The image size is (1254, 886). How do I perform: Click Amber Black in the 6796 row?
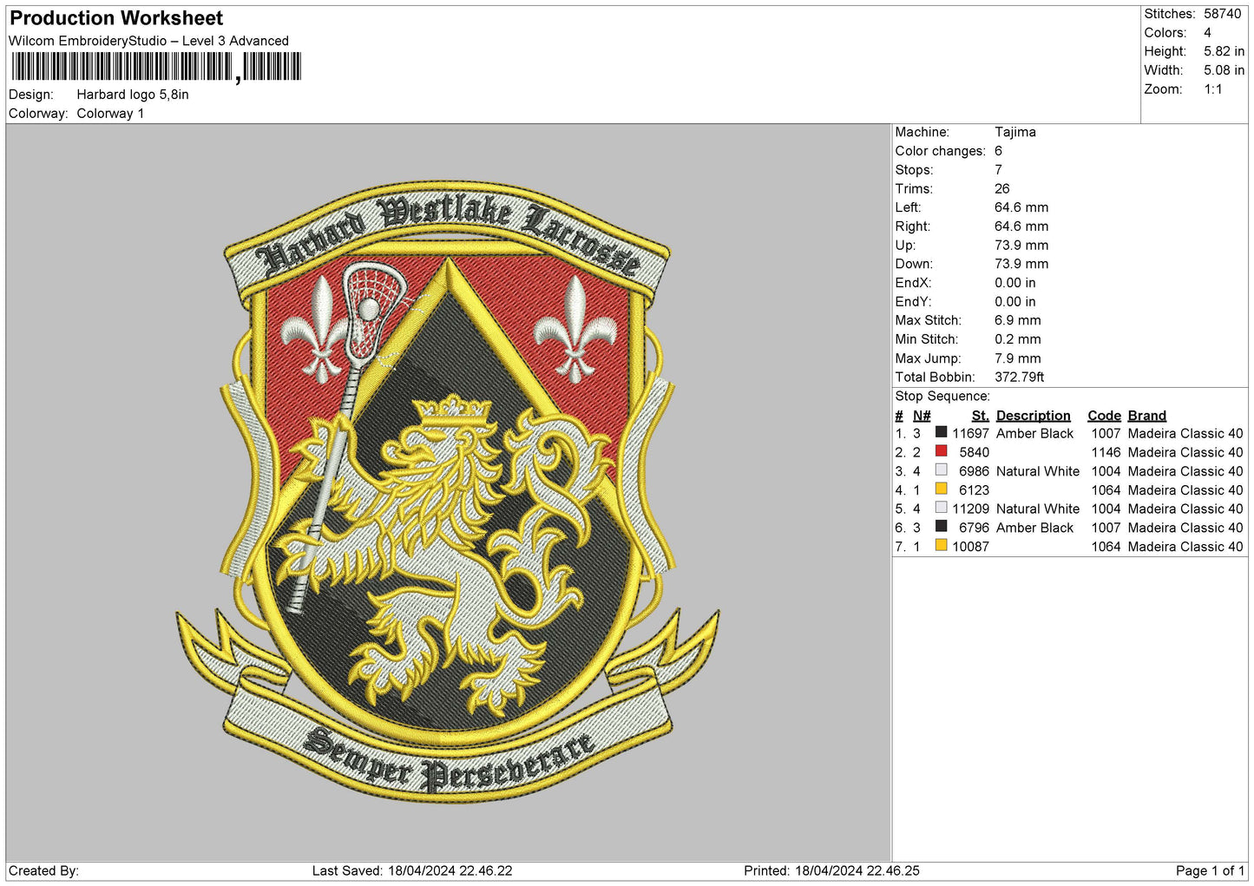pyautogui.click(x=1035, y=528)
